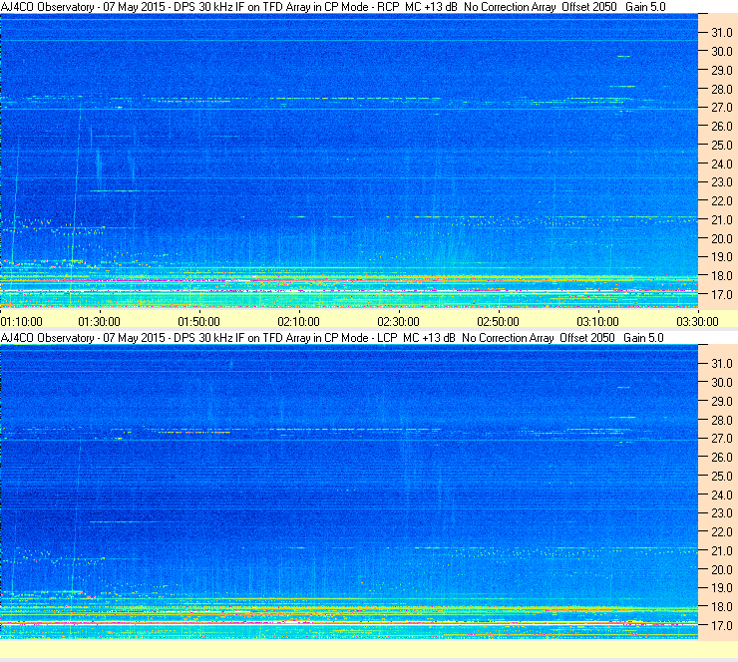Select the 01:30:00 time axis label
Image resolution: width=738 pixels, height=662 pixels.
coord(100,322)
